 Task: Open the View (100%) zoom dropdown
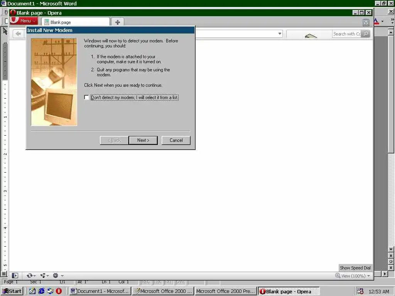356,276
